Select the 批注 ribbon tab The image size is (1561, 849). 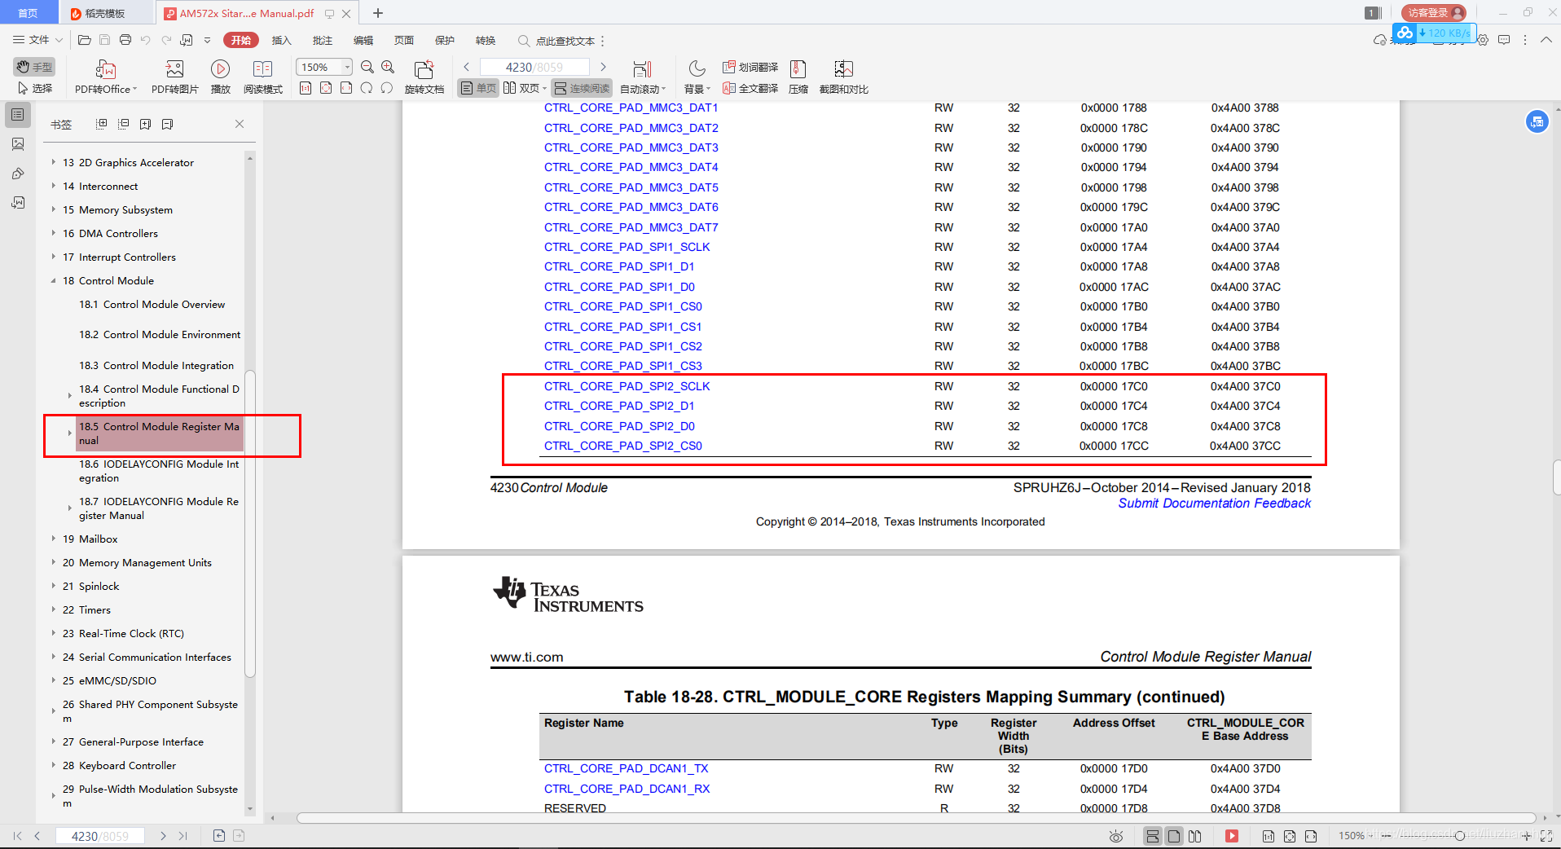pos(323,40)
